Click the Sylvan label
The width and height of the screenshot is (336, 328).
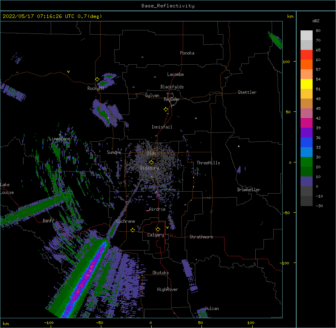[x=152, y=95]
